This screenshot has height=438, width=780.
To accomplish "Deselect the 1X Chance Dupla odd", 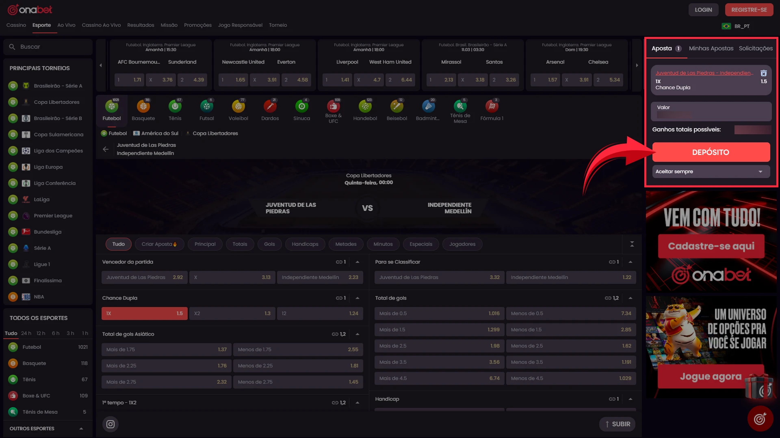I will point(144,313).
